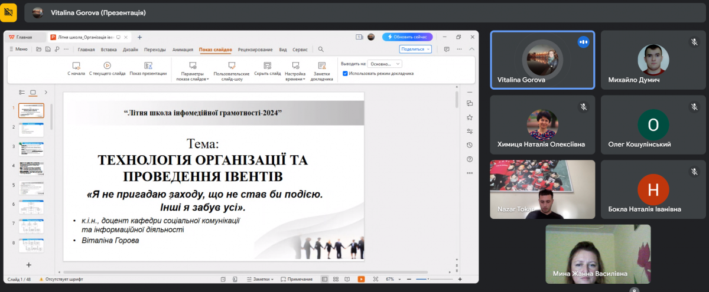Click the Обновить сейчас button
The image size is (709, 292).
click(407, 37)
